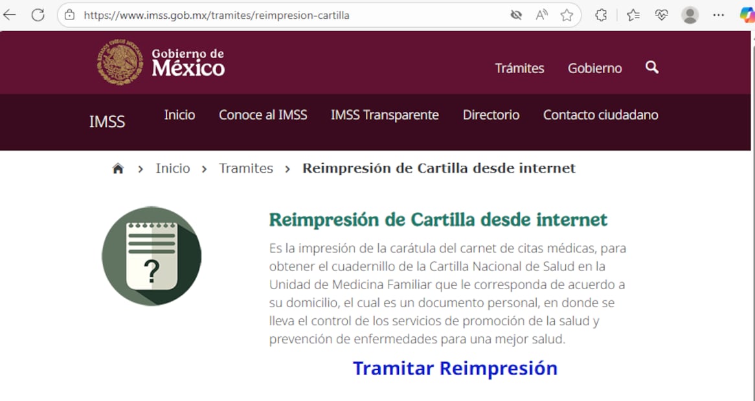The image size is (755, 401).
Task: Click the Gobierno de México coat of arms logo
Action: click(118, 62)
